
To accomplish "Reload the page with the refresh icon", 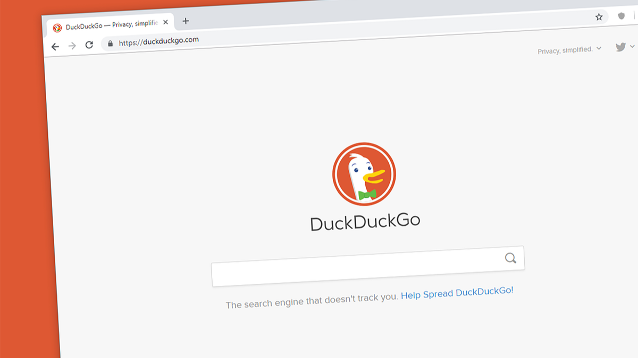I will coord(89,45).
